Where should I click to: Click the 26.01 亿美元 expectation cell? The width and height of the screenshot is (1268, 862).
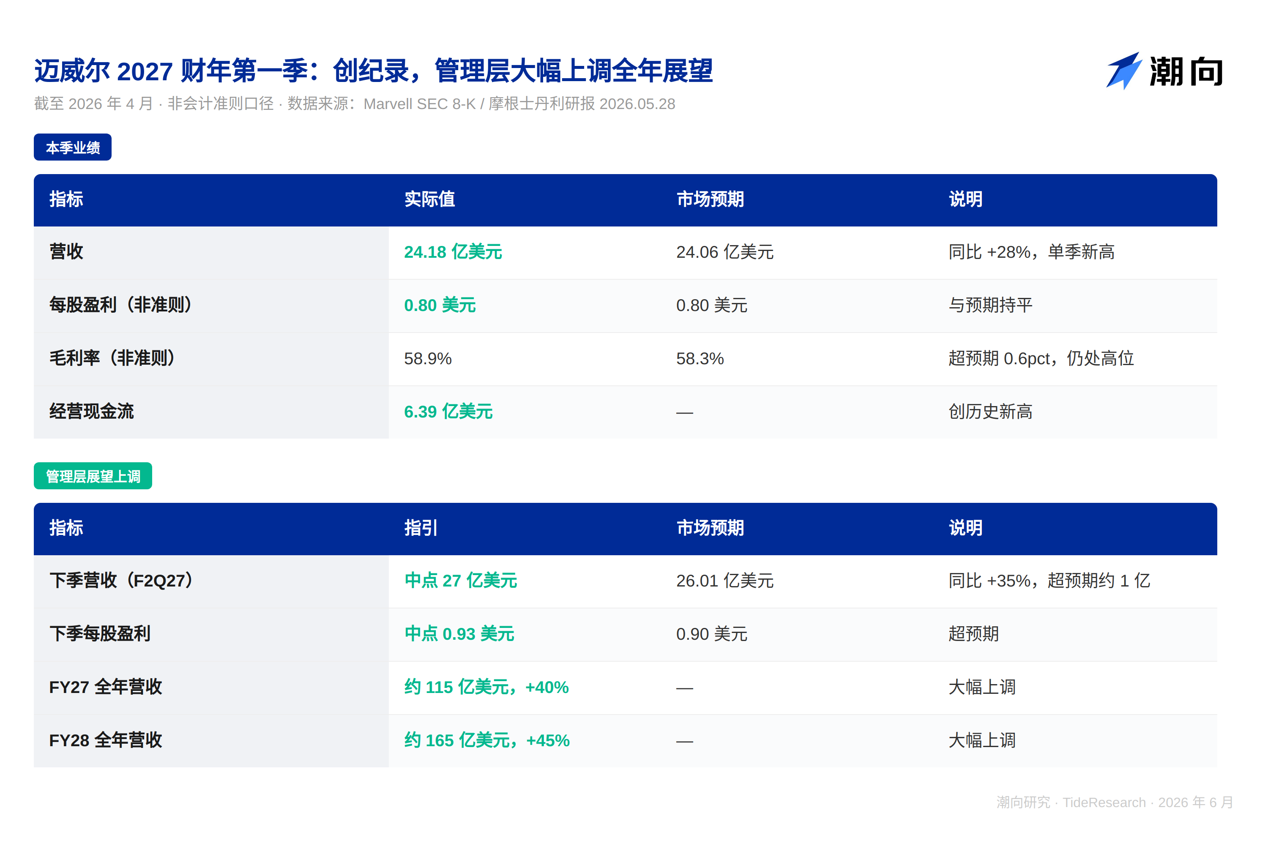click(725, 581)
